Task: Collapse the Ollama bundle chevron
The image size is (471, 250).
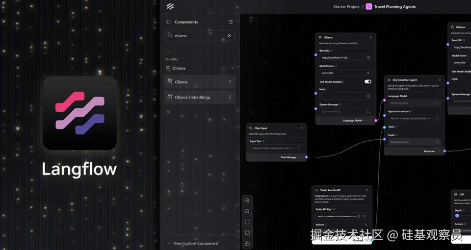Action: click(x=232, y=68)
